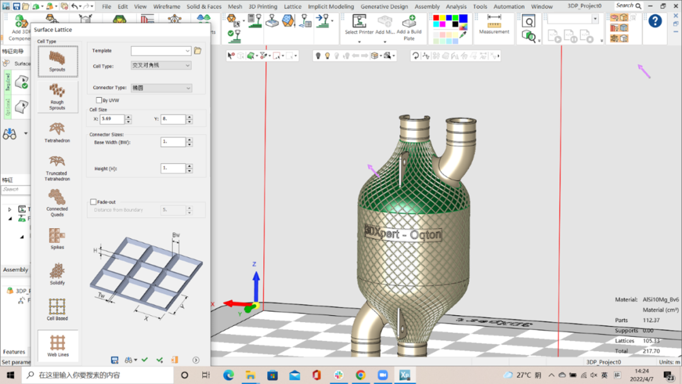The height and width of the screenshot is (384, 682).
Task: Click the Select Printer tool
Action: [x=359, y=25]
